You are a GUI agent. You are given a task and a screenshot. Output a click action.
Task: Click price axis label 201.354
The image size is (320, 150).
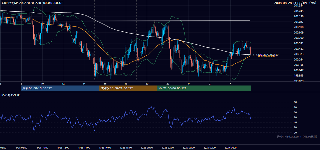(298, 5)
